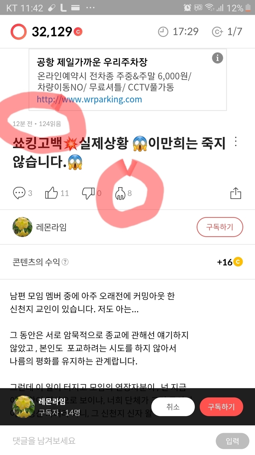Tap the clock timer icon
Image resolution: width=255 pixels, height=455 pixels.
163,31
